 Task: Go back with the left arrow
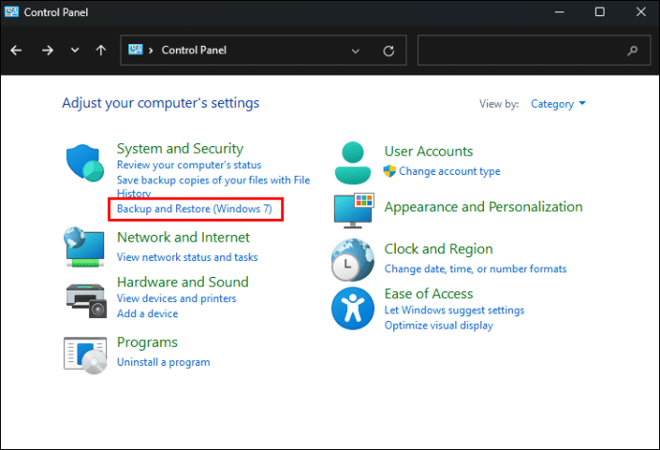pos(16,51)
